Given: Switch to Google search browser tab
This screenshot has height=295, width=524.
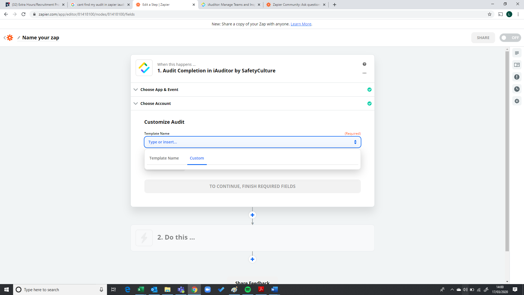Looking at the screenshot, I should tap(100, 5).
